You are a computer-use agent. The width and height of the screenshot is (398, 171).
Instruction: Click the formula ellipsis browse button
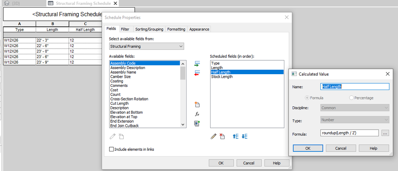click(x=385, y=133)
